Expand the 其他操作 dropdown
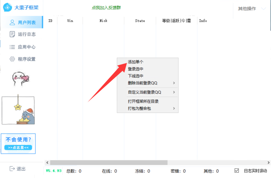 pyautogui.click(x=263, y=8)
